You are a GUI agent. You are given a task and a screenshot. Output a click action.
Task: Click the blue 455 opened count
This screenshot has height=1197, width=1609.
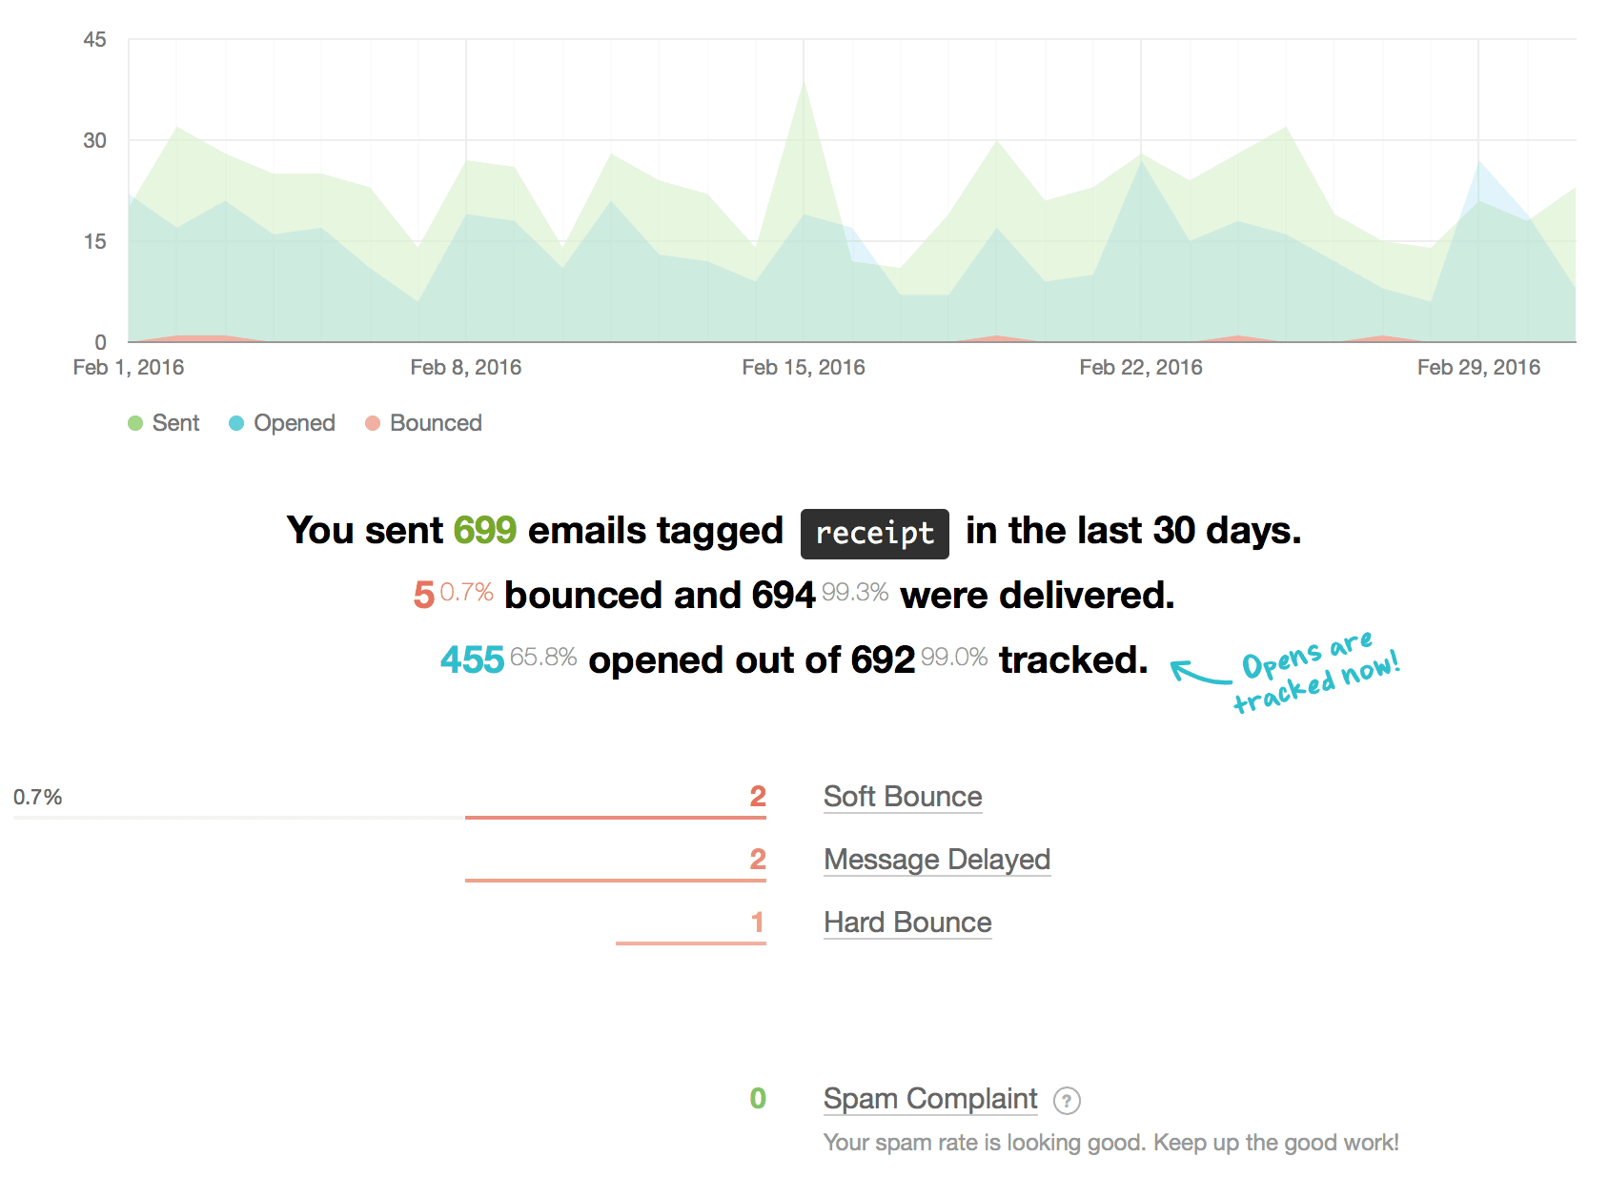pyautogui.click(x=472, y=660)
